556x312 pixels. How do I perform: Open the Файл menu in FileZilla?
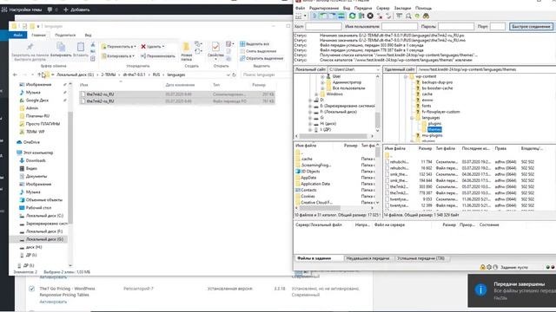coord(300,8)
